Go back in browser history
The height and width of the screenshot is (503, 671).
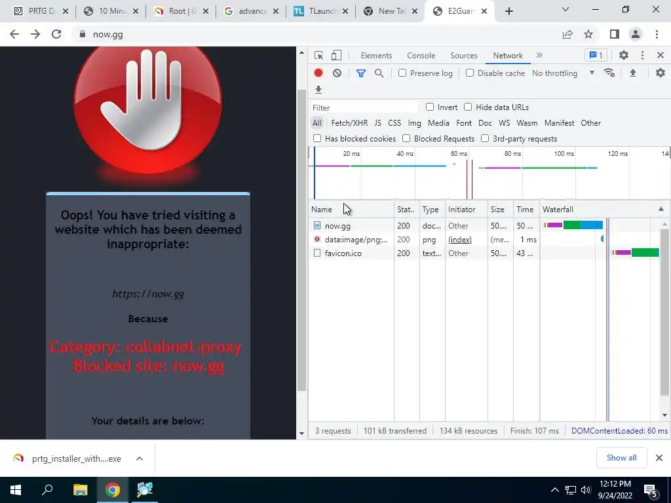(x=14, y=34)
